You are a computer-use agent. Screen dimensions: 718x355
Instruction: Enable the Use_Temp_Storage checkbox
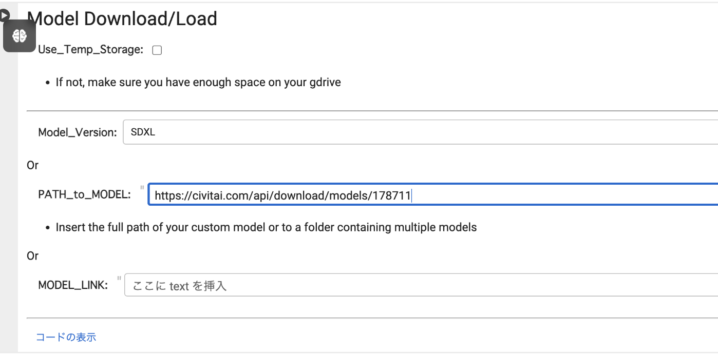[157, 50]
